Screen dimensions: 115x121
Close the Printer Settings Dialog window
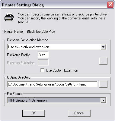pos(110,5)
